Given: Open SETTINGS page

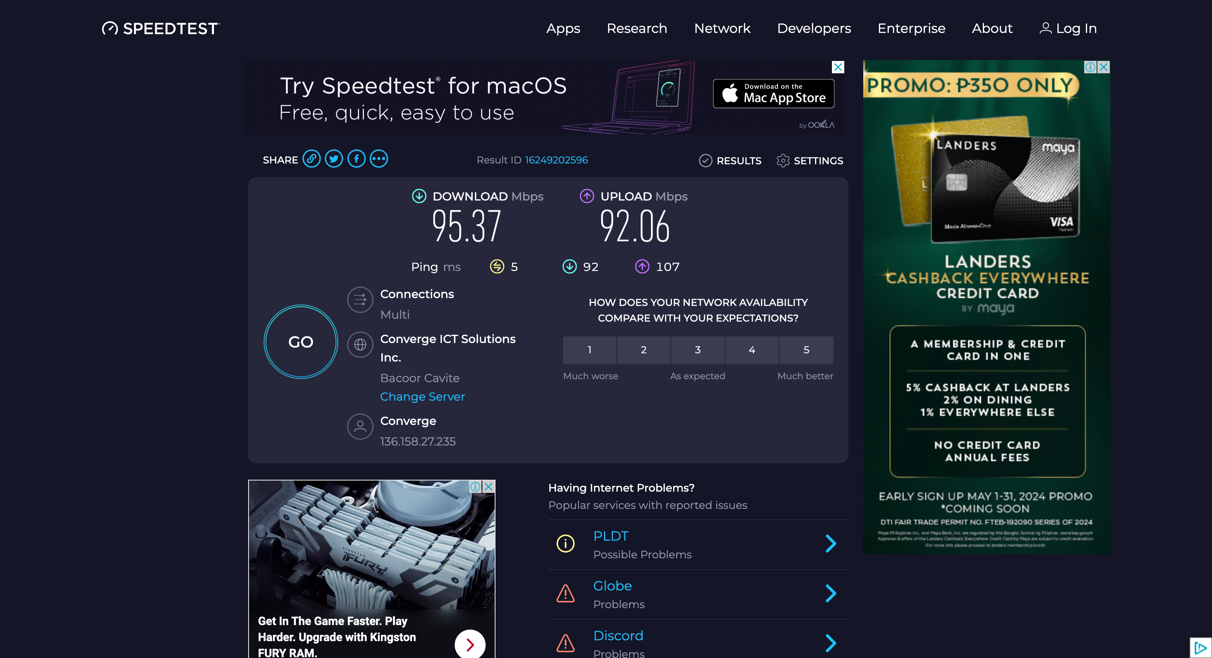Looking at the screenshot, I should pos(810,161).
